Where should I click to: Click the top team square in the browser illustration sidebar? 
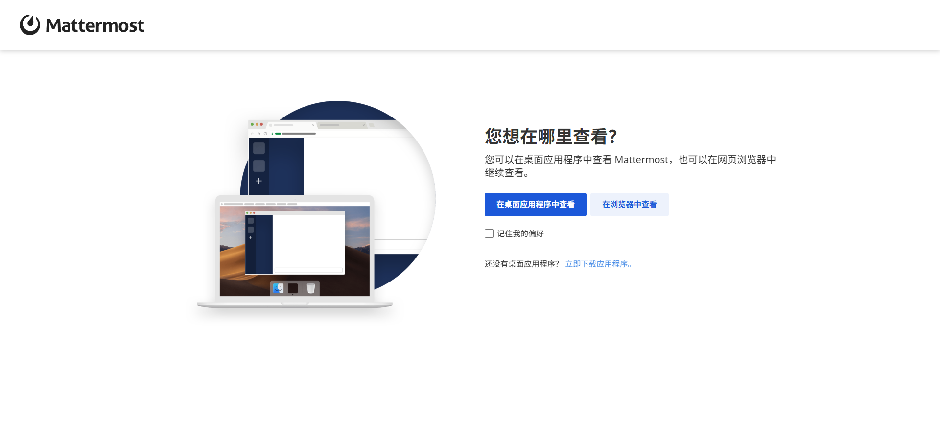point(259,148)
